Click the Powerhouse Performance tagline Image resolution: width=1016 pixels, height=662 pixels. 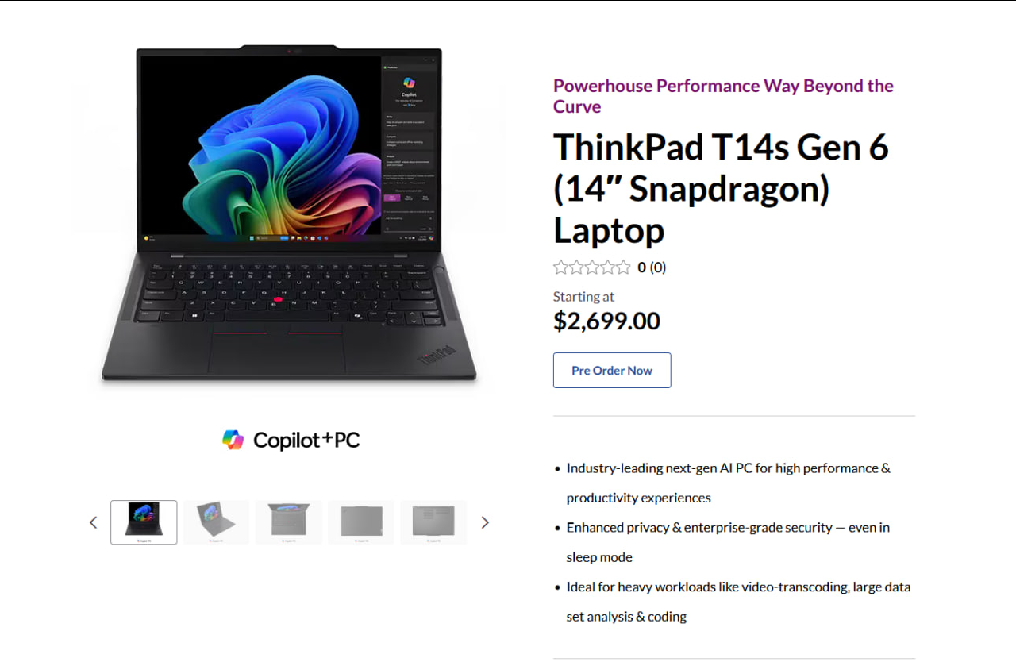point(723,96)
